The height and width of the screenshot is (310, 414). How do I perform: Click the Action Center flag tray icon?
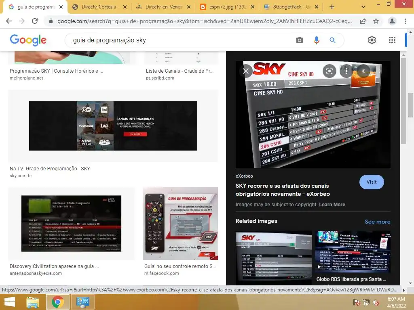click(357, 302)
